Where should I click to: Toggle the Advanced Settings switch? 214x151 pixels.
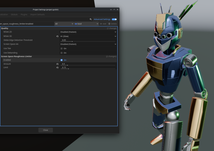(x=114, y=19)
